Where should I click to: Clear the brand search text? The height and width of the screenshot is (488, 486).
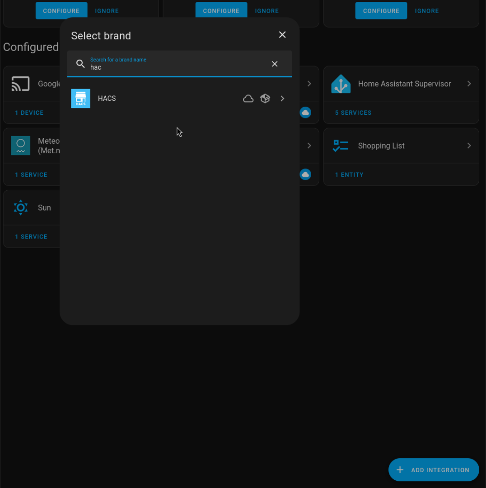pos(275,64)
